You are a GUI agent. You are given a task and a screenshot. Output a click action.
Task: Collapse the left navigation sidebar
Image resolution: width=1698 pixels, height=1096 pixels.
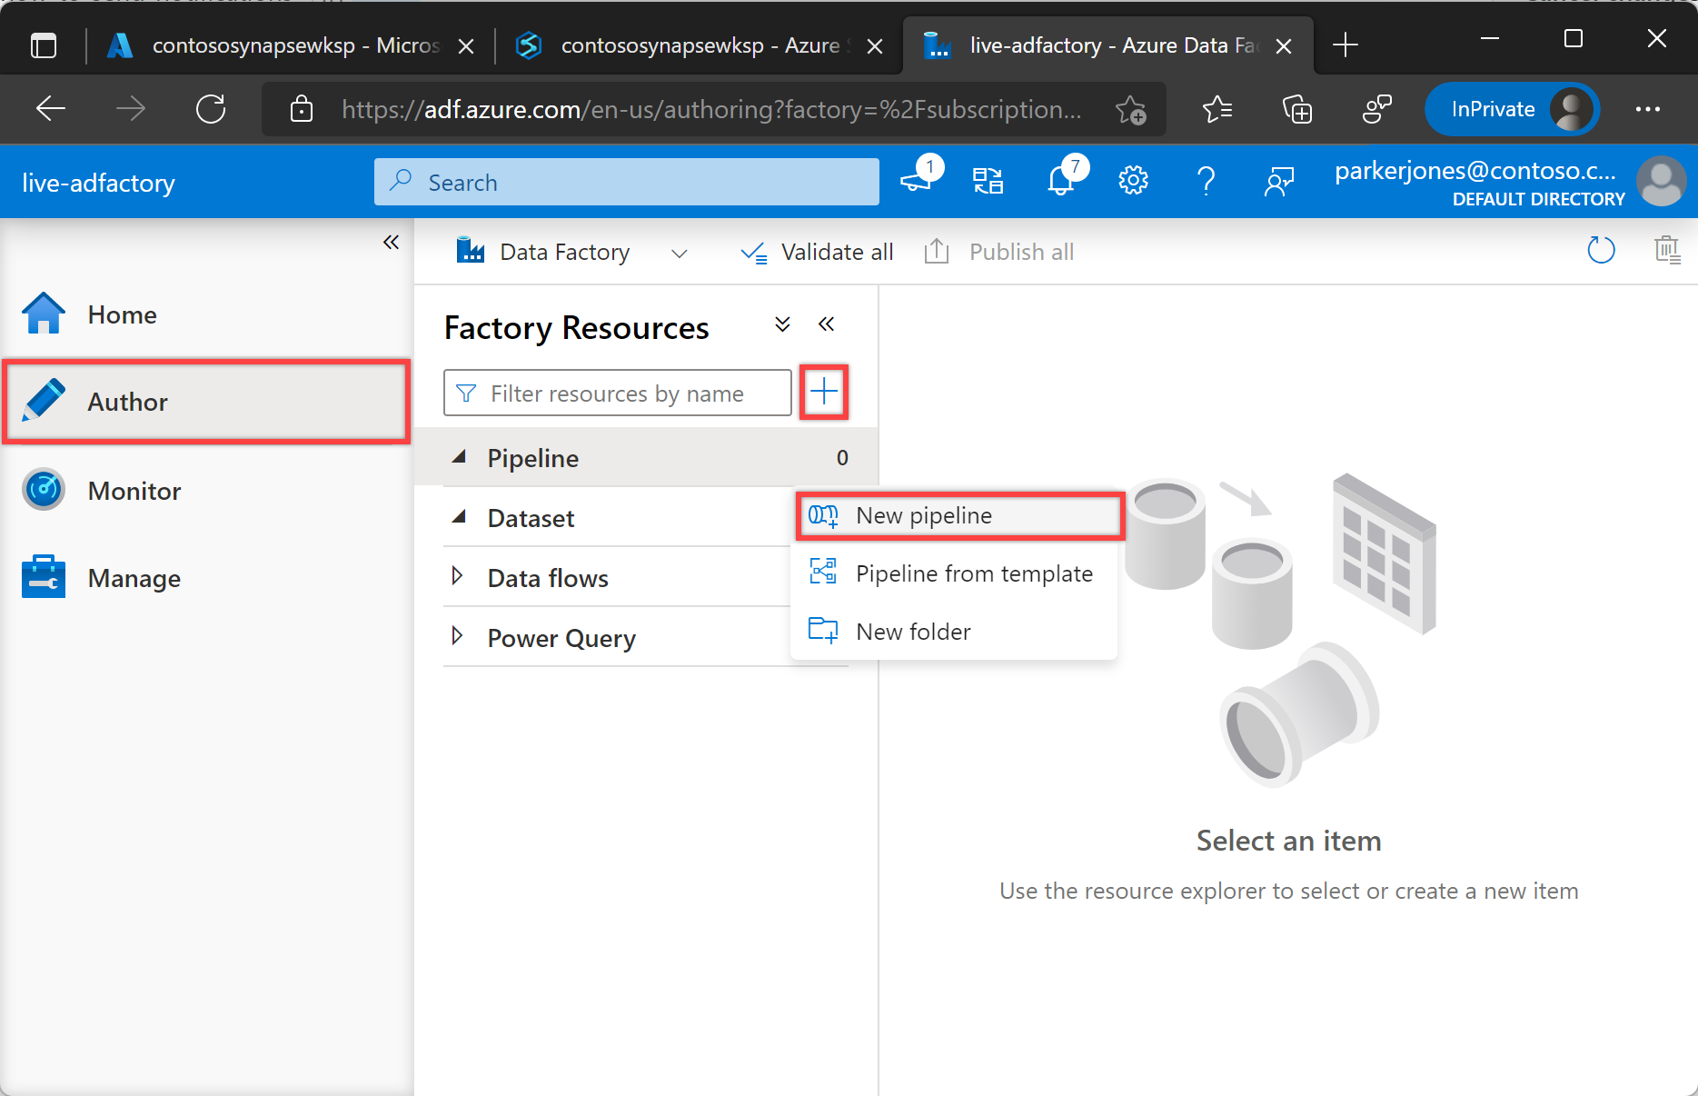coord(391,242)
